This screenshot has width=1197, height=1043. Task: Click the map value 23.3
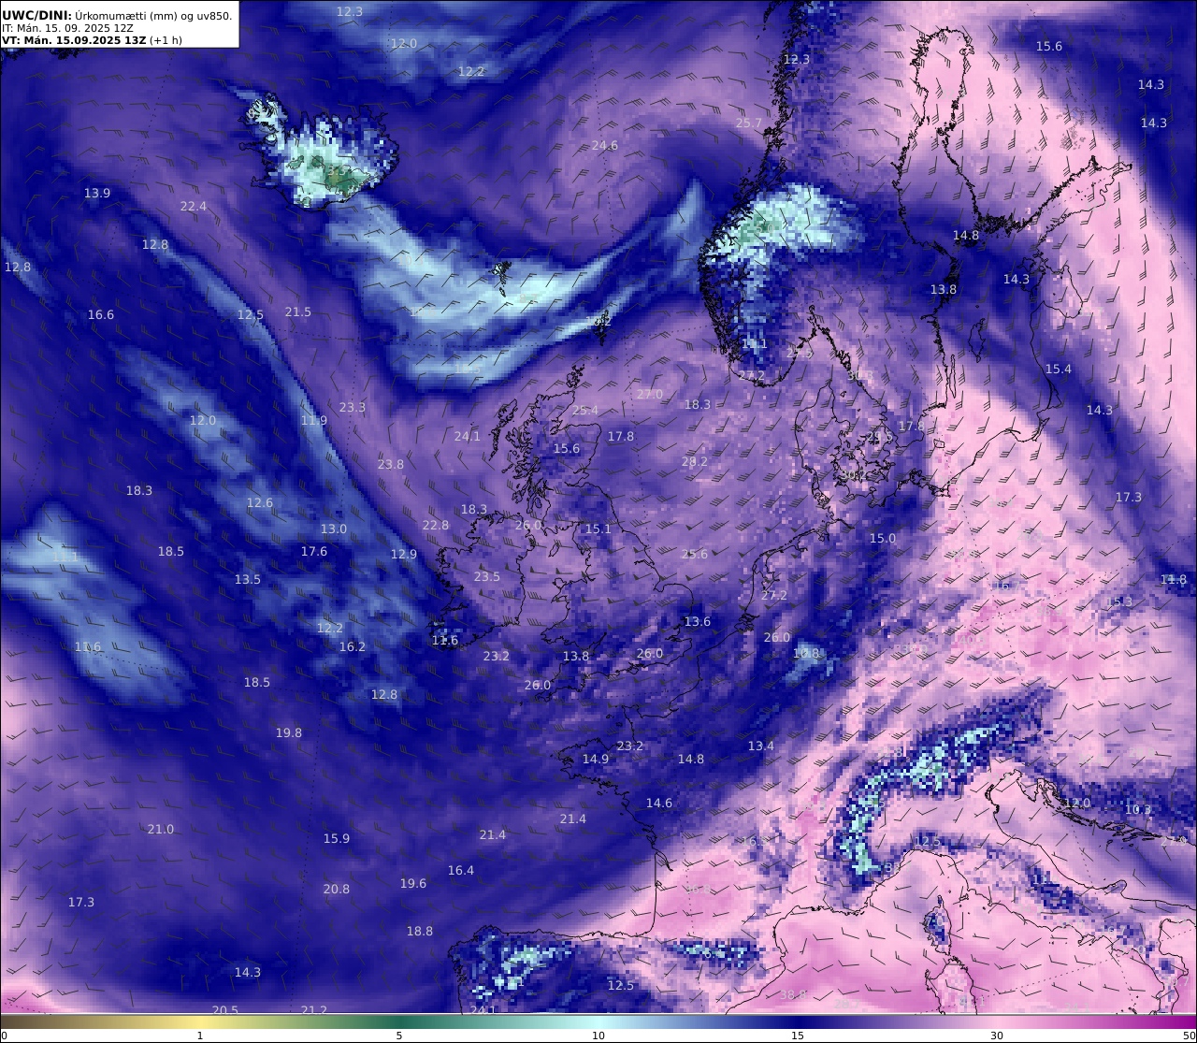[353, 407]
